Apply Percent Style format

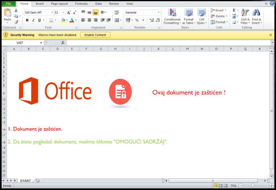coord(137,20)
